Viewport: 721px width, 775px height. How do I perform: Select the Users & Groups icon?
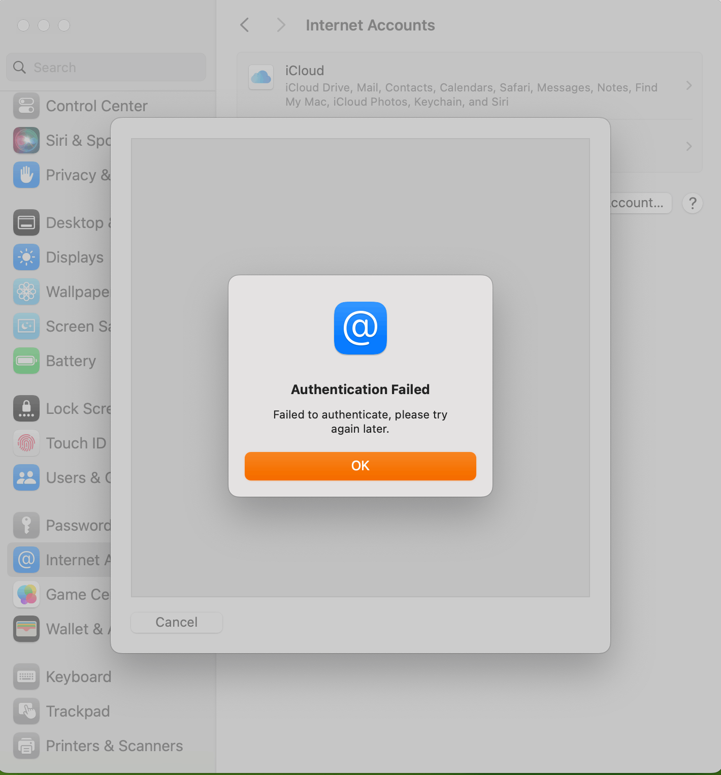click(26, 477)
